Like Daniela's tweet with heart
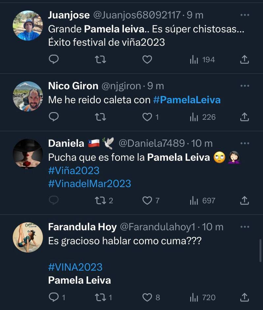Image resolution: width=263 pixels, height=310 pixels. (x=147, y=201)
